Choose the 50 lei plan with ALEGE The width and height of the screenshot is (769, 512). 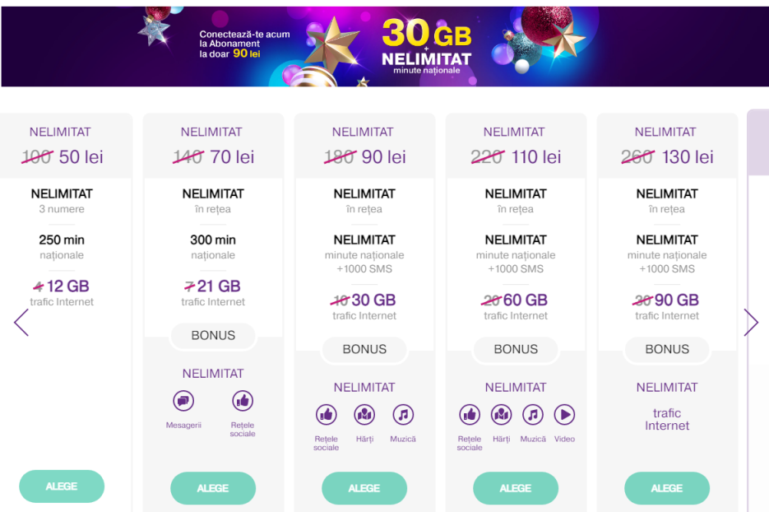click(62, 486)
